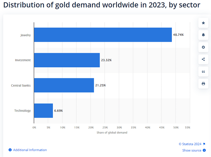The height and width of the screenshot is (157, 211).
Task: Click info icon beside Additional Information
Action: point(10,150)
